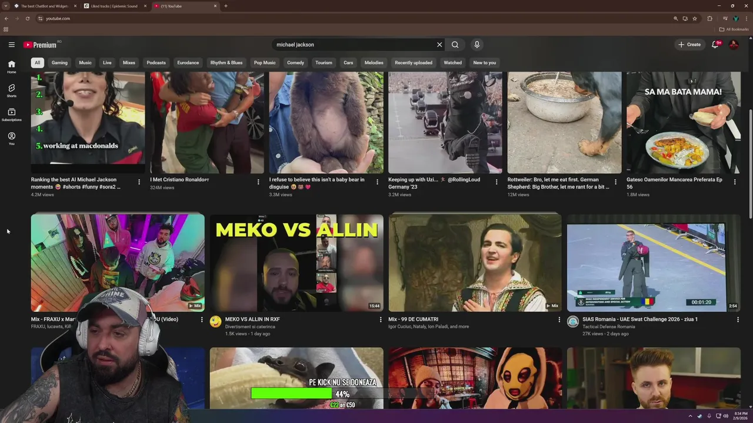Open Tactical Defense Romania channel link

609,327
